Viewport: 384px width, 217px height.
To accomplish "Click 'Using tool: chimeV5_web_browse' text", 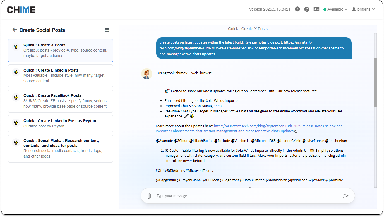I will click(x=185, y=73).
